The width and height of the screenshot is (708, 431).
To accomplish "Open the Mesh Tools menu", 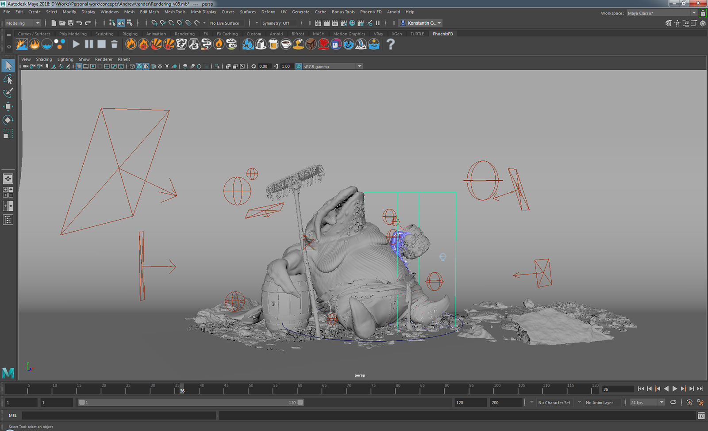I will [175, 12].
